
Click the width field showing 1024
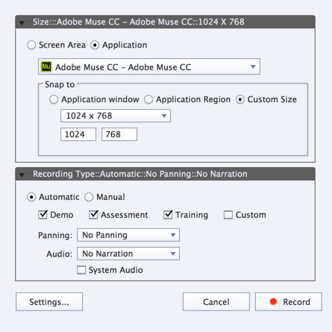pyautogui.click(x=78, y=134)
